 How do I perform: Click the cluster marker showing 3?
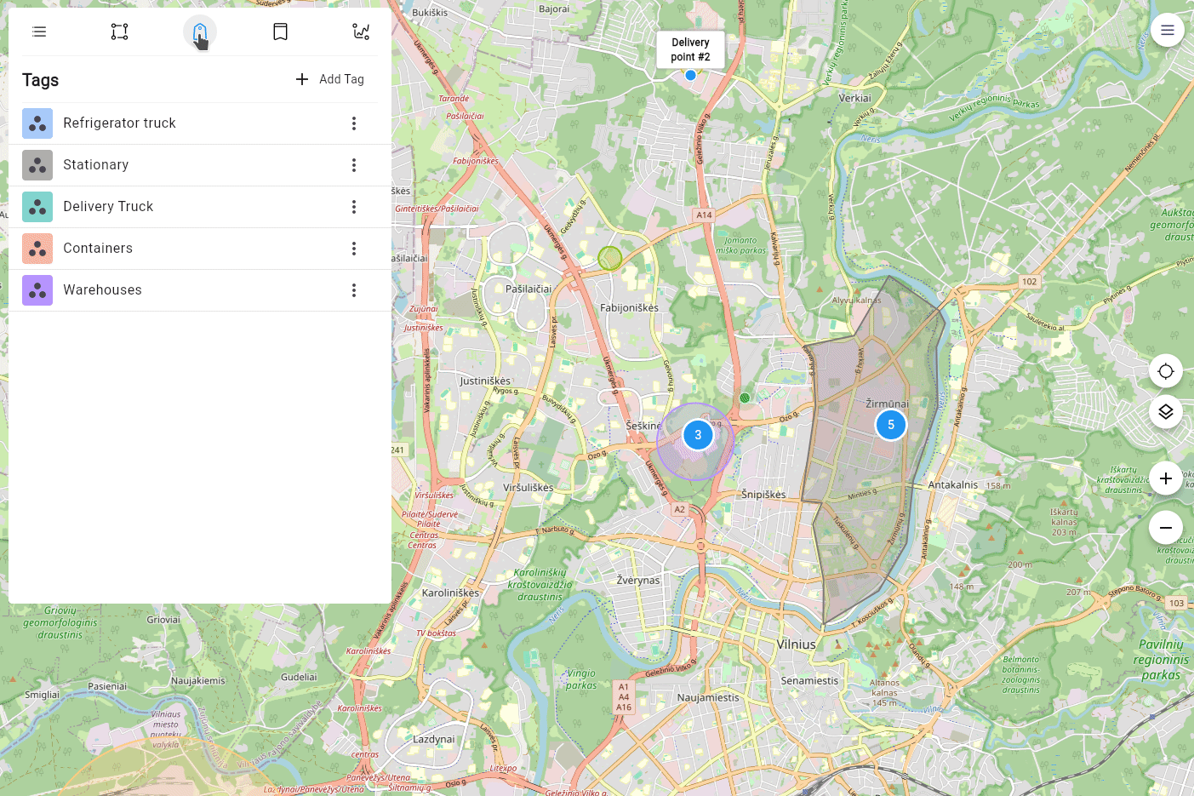point(698,435)
